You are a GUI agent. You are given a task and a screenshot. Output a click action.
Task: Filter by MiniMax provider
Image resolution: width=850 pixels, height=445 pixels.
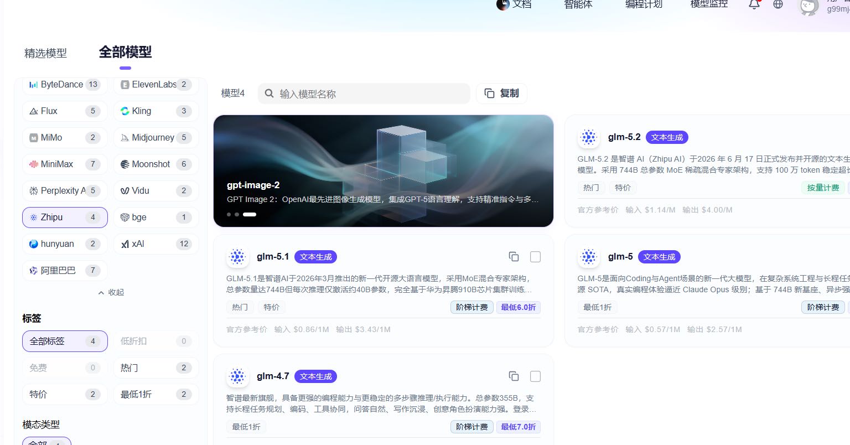(65, 164)
